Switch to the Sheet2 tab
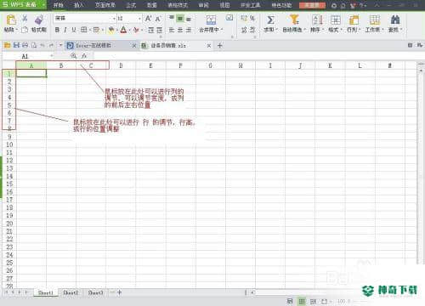425x306 pixels. pyautogui.click(x=71, y=292)
